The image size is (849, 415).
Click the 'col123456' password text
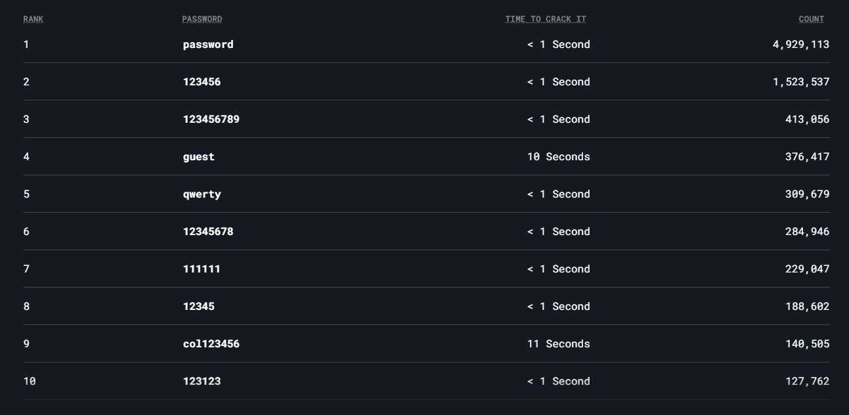(211, 344)
